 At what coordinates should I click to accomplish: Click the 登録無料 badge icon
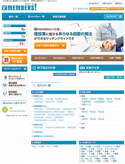click(7, 60)
